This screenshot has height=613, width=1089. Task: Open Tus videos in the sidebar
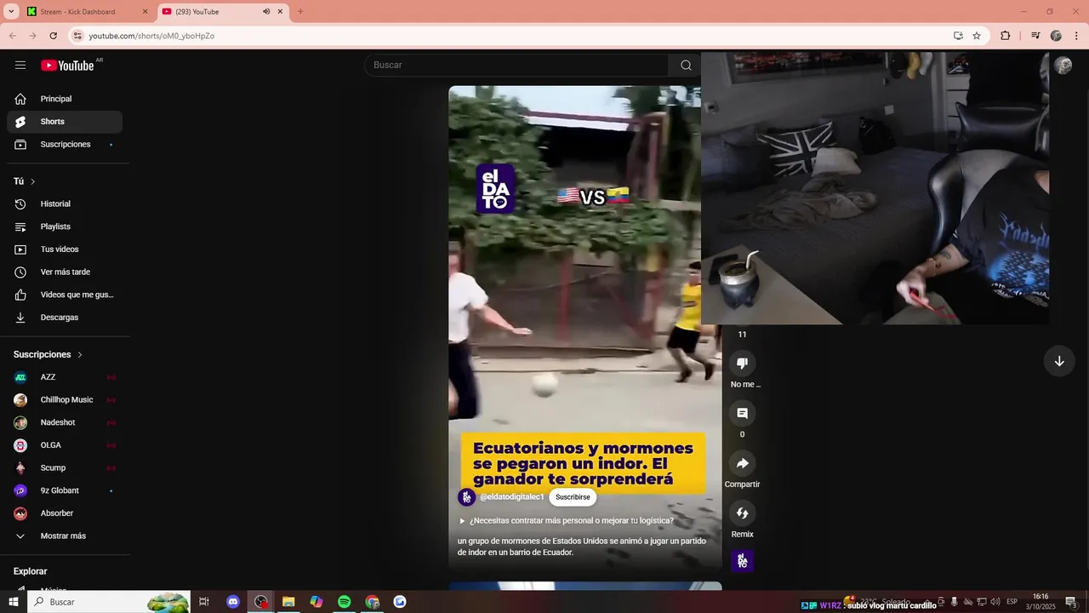(x=65, y=249)
